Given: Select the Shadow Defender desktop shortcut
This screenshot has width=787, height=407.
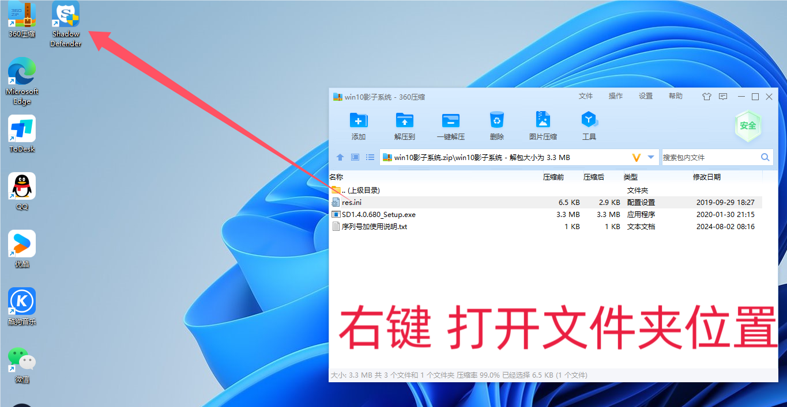Looking at the screenshot, I should point(66,24).
